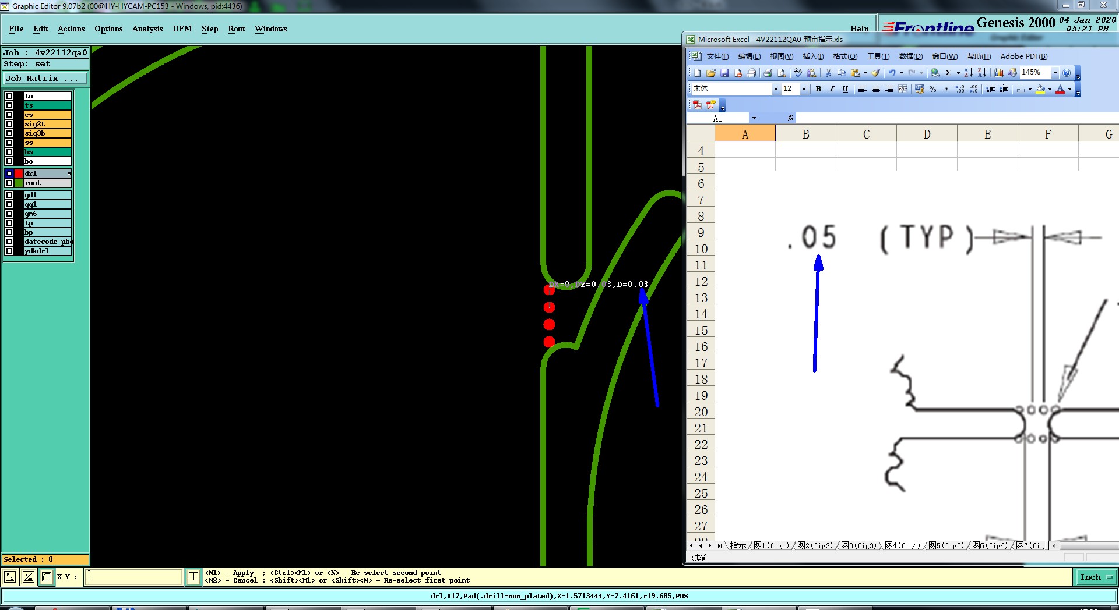Image resolution: width=1119 pixels, height=610 pixels.
Task: Open Genesis Rout menu
Action: tap(237, 29)
